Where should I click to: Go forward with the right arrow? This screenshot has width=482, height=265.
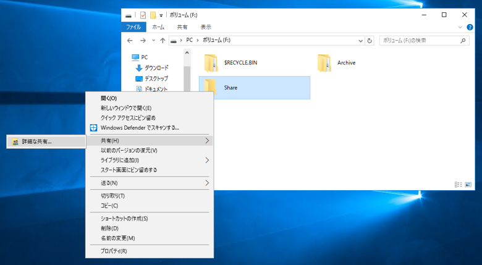(x=143, y=41)
